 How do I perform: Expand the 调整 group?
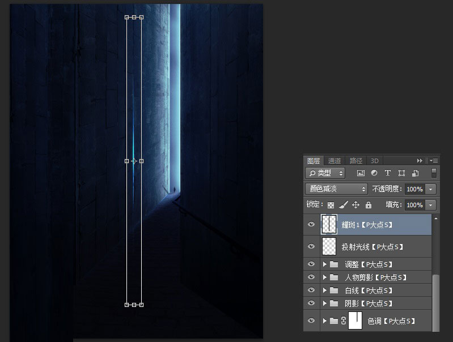pos(324,264)
